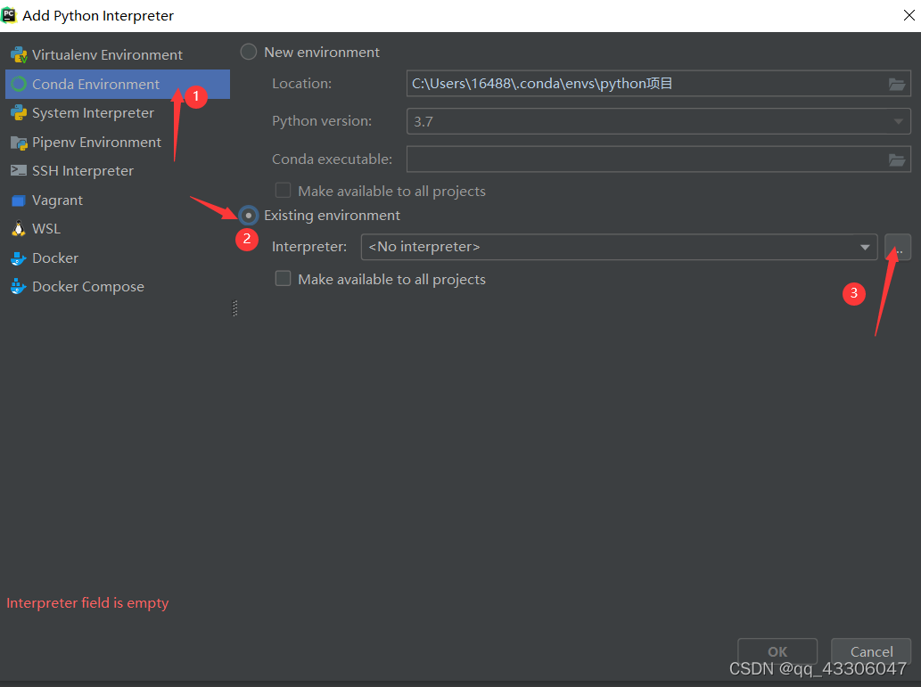Click the System Interpreter python icon
921x687 pixels.
(19, 113)
